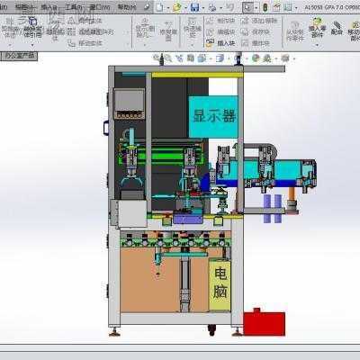Click the 移动实体 (Move Entities) tool

(x=85, y=43)
